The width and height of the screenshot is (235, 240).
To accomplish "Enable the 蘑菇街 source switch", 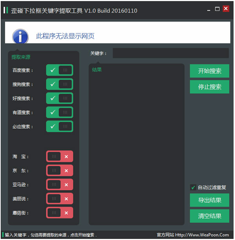I will pos(60,213).
